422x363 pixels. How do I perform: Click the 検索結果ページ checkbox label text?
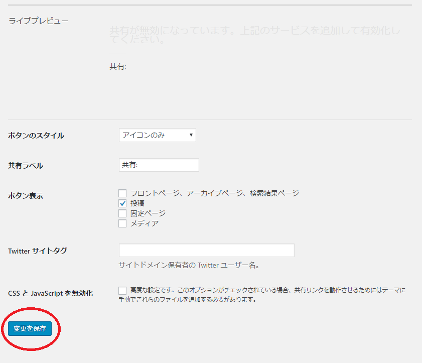[274, 193]
